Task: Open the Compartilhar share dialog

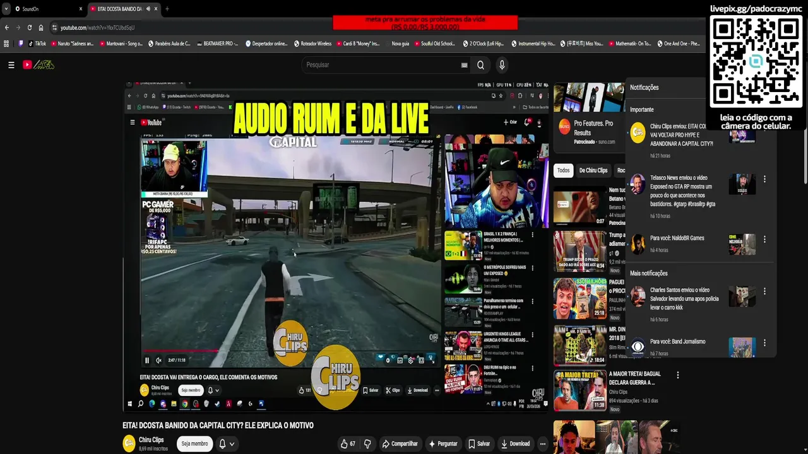Action: [400, 444]
